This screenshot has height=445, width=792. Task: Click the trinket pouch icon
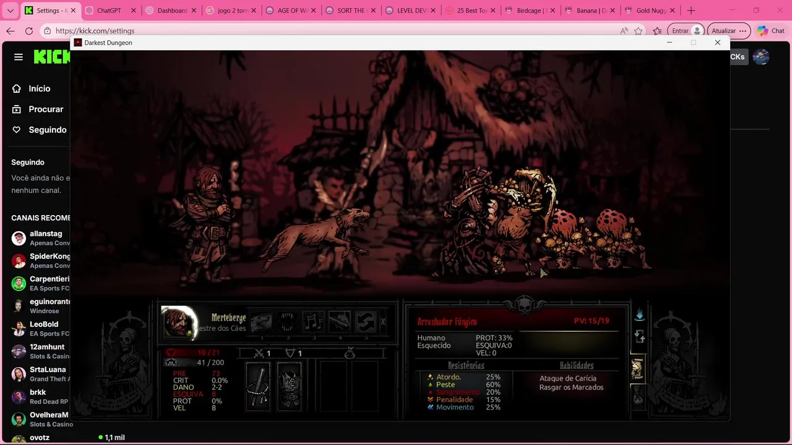coord(350,354)
